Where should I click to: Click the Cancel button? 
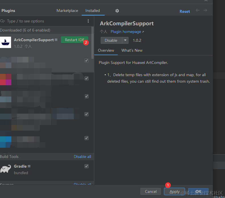151,191
